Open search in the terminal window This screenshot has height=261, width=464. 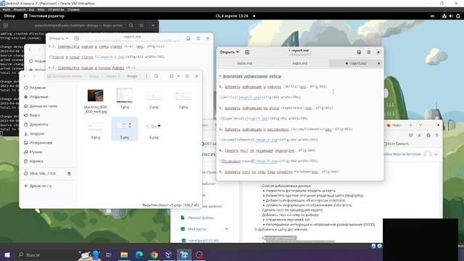131,25
